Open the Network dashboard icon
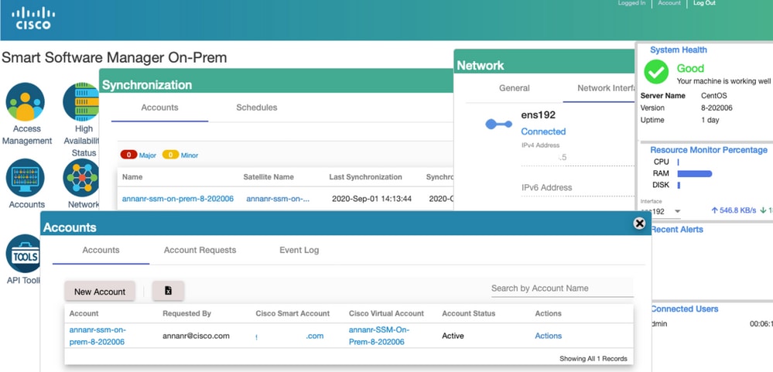 (x=80, y=178)
